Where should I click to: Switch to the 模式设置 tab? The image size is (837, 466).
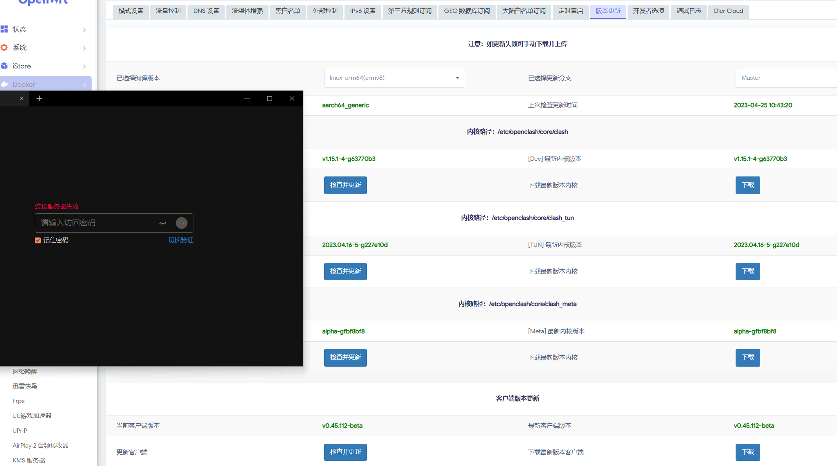[x=131, y=11]
